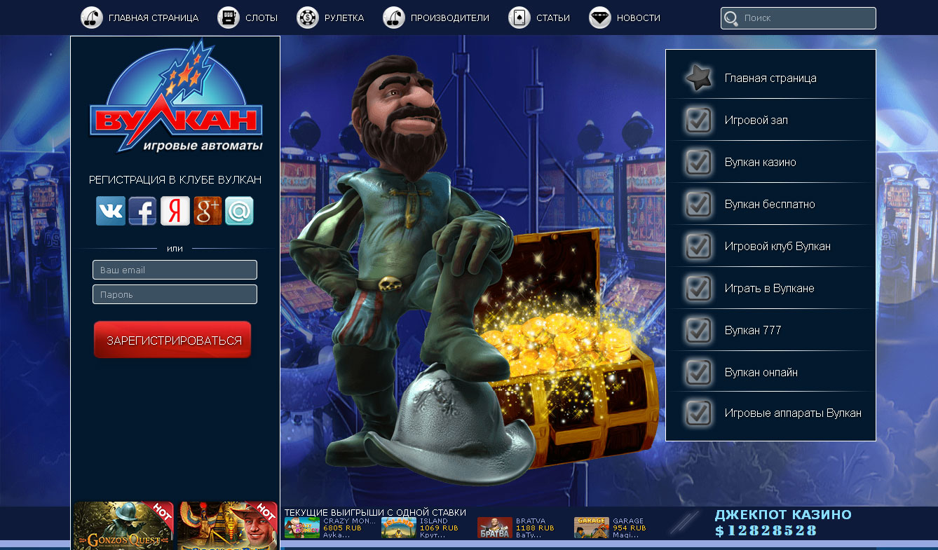Register via Yandex icon
This screenshot has height=550, width=938.
(175, 211)
